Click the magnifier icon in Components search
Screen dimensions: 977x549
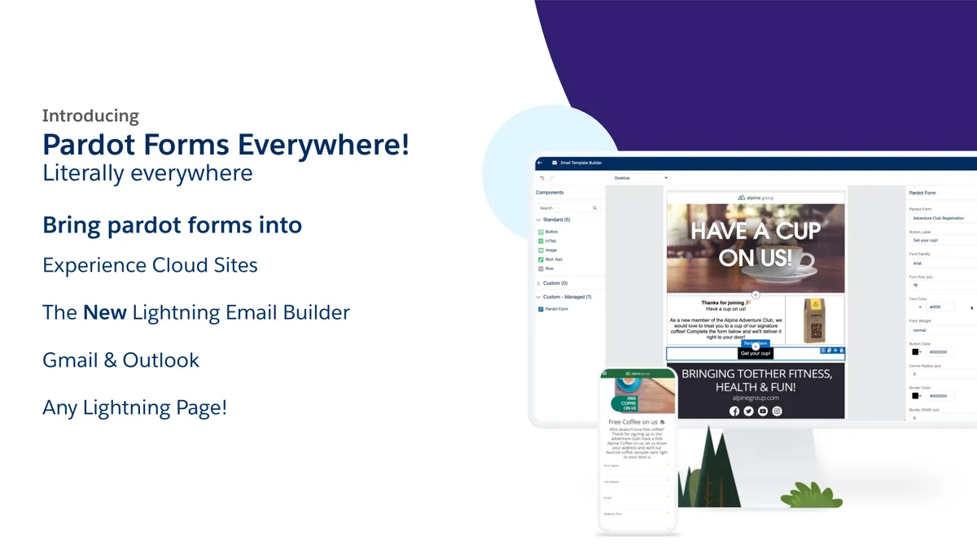(595, 208)
